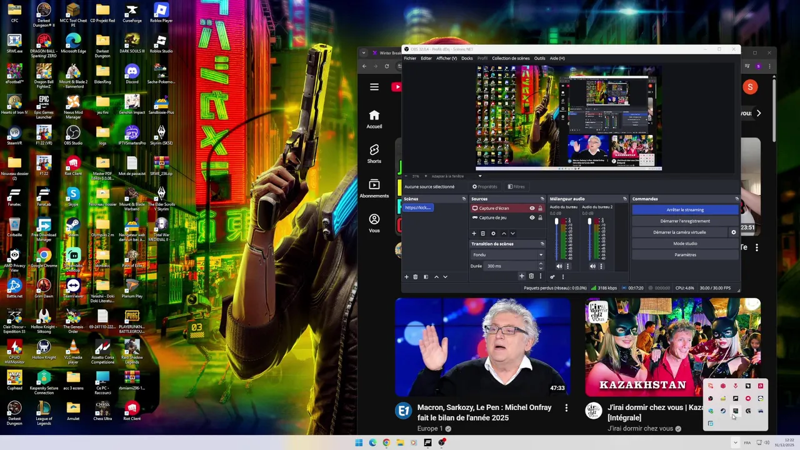
Task: Undock the Mélangeur audio panel
Action: click(x=625, y=199)
